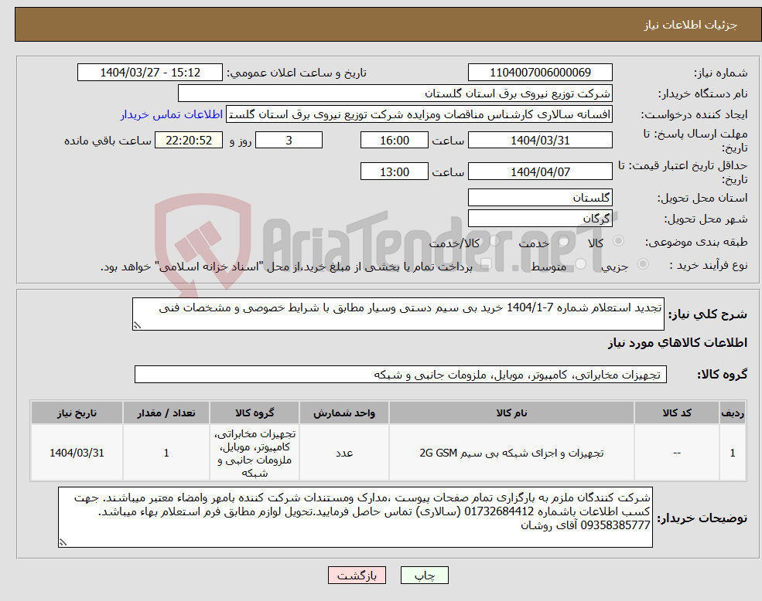
Task: Click the general need description text area
Action: (398, 314)
